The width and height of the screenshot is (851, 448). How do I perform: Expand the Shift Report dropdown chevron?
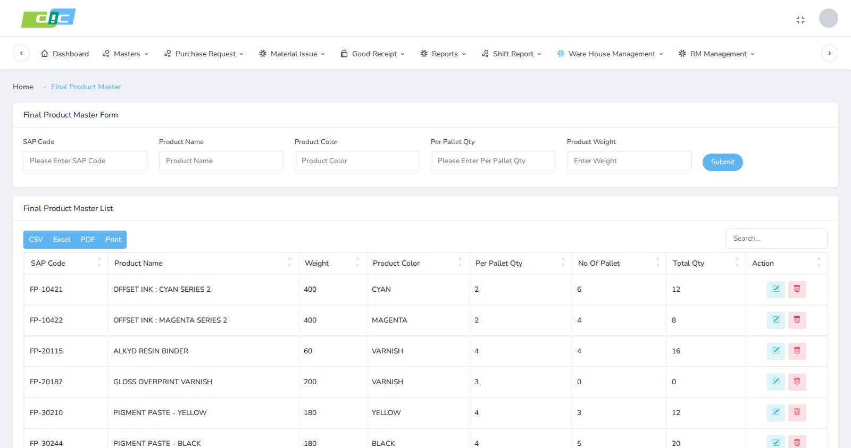[x=539, y=54]
